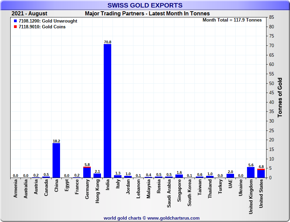Screen dimensions: 290x222
Task: Click the UAE bar
Action: click(230, 176)
